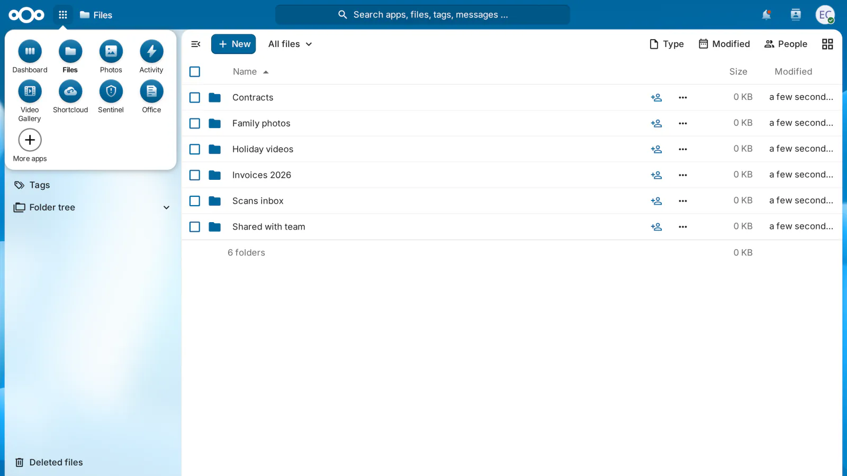Expand the Folder tree chevron
Viewport: 847px width, 476px height.
(x=166, y=207)
